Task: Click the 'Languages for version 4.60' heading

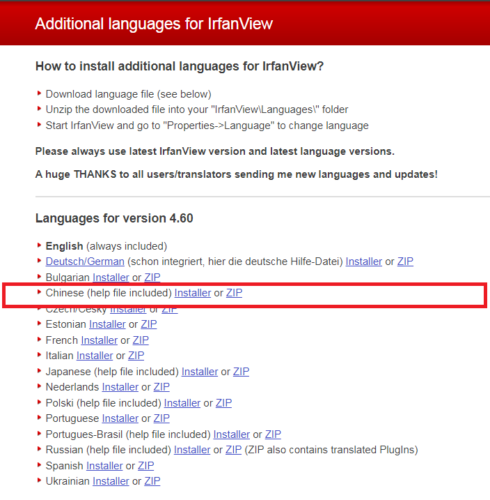Action: pyautogui.click(x=114, y=218)
